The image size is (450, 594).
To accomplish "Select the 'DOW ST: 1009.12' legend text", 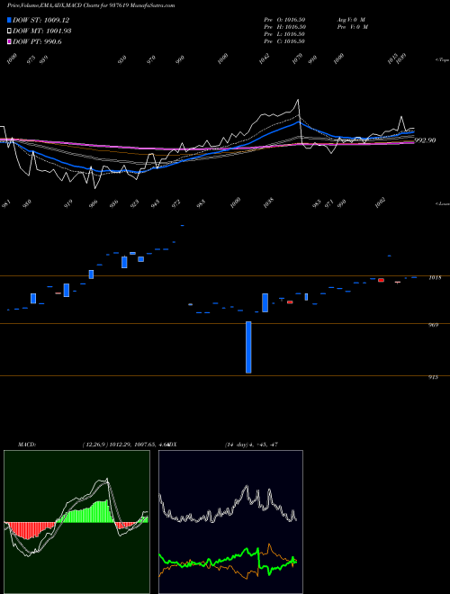I will [x=40, y=20].
